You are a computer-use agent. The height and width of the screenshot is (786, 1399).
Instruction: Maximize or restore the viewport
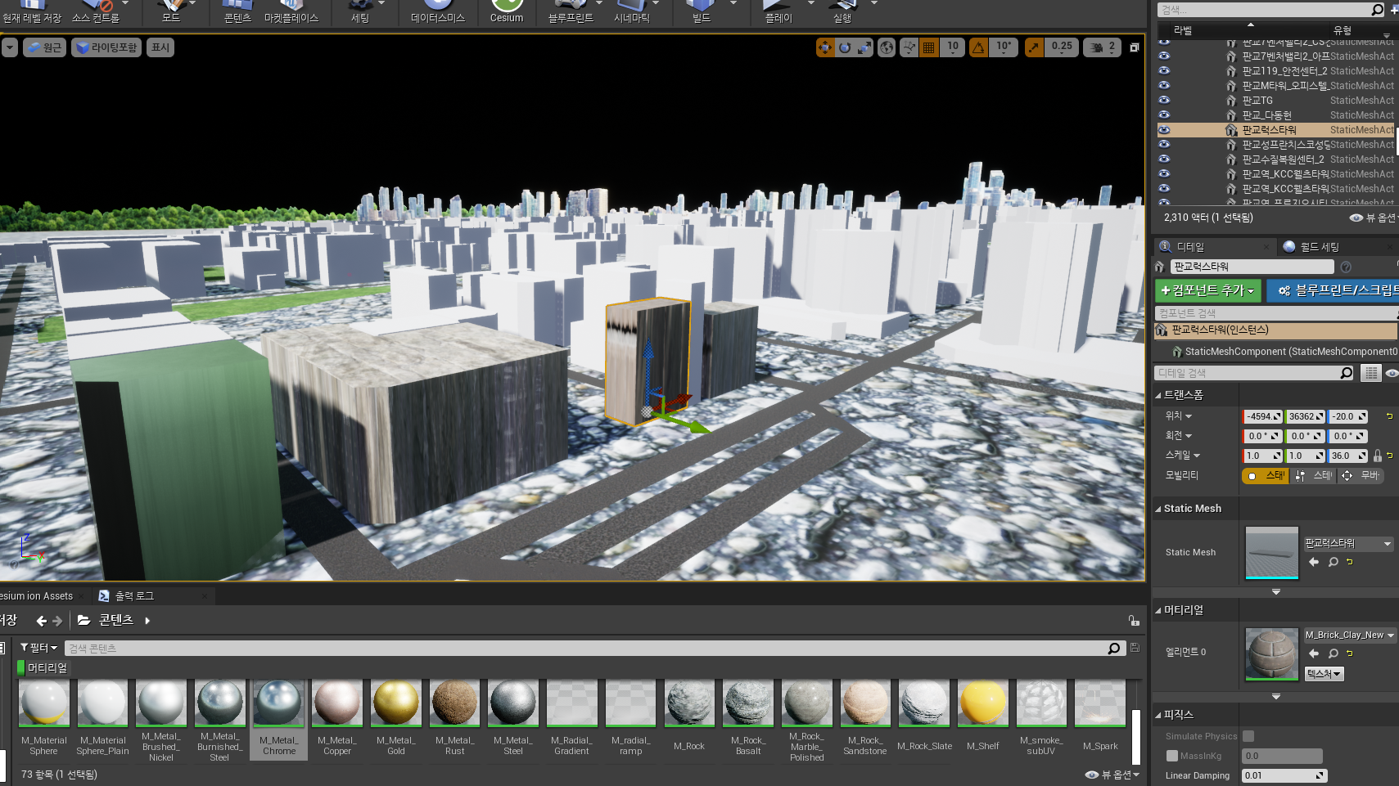[x=1134, y=47]
